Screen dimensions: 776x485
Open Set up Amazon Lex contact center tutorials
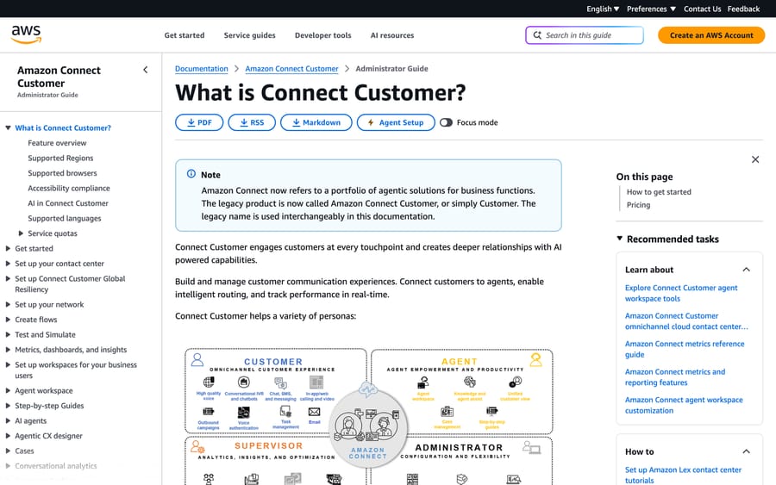[x=683, y=476]
